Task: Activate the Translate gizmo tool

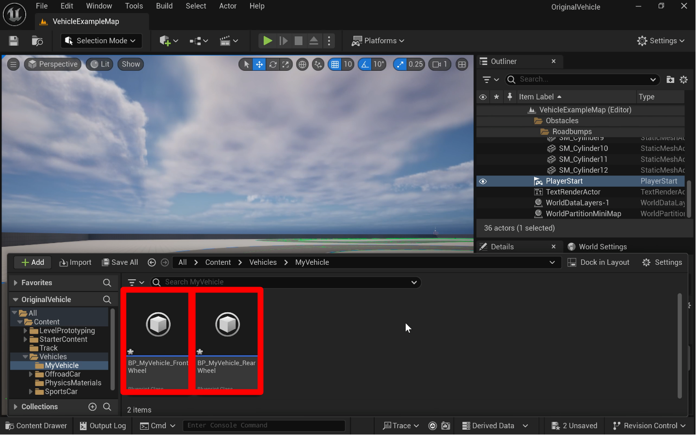Action: [259, 64]
